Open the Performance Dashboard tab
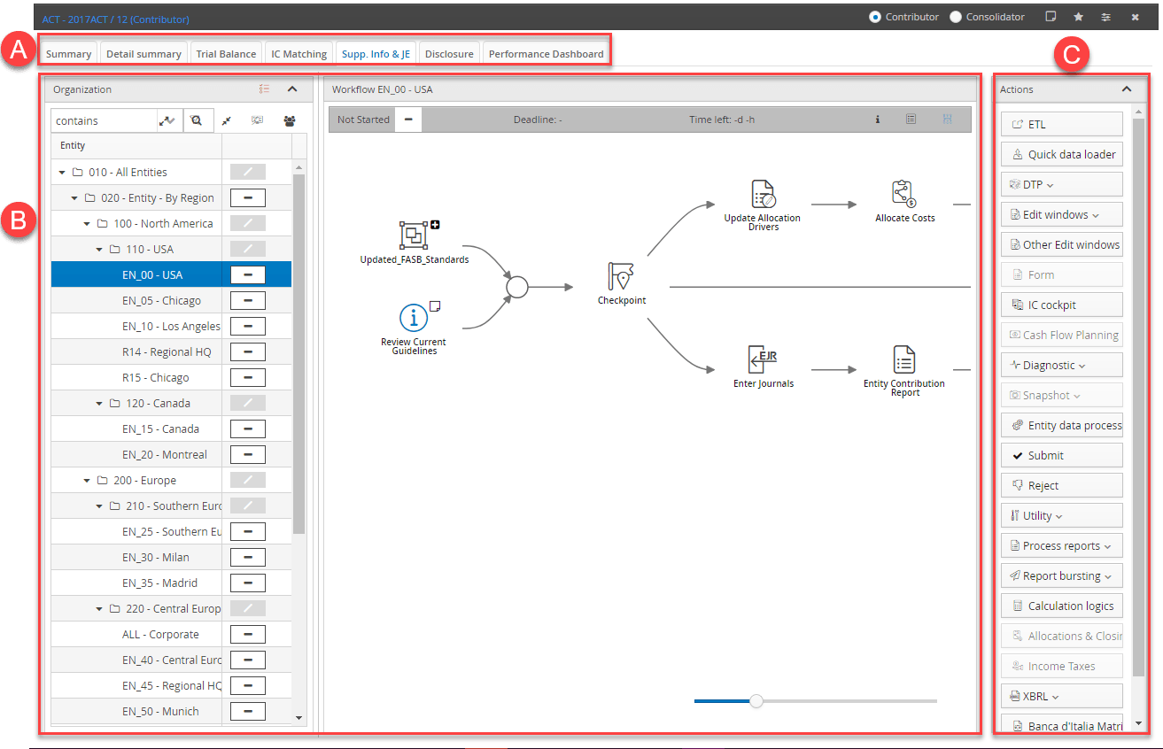The width and height of the screenshot is (1163, 749). click(547, 53)
